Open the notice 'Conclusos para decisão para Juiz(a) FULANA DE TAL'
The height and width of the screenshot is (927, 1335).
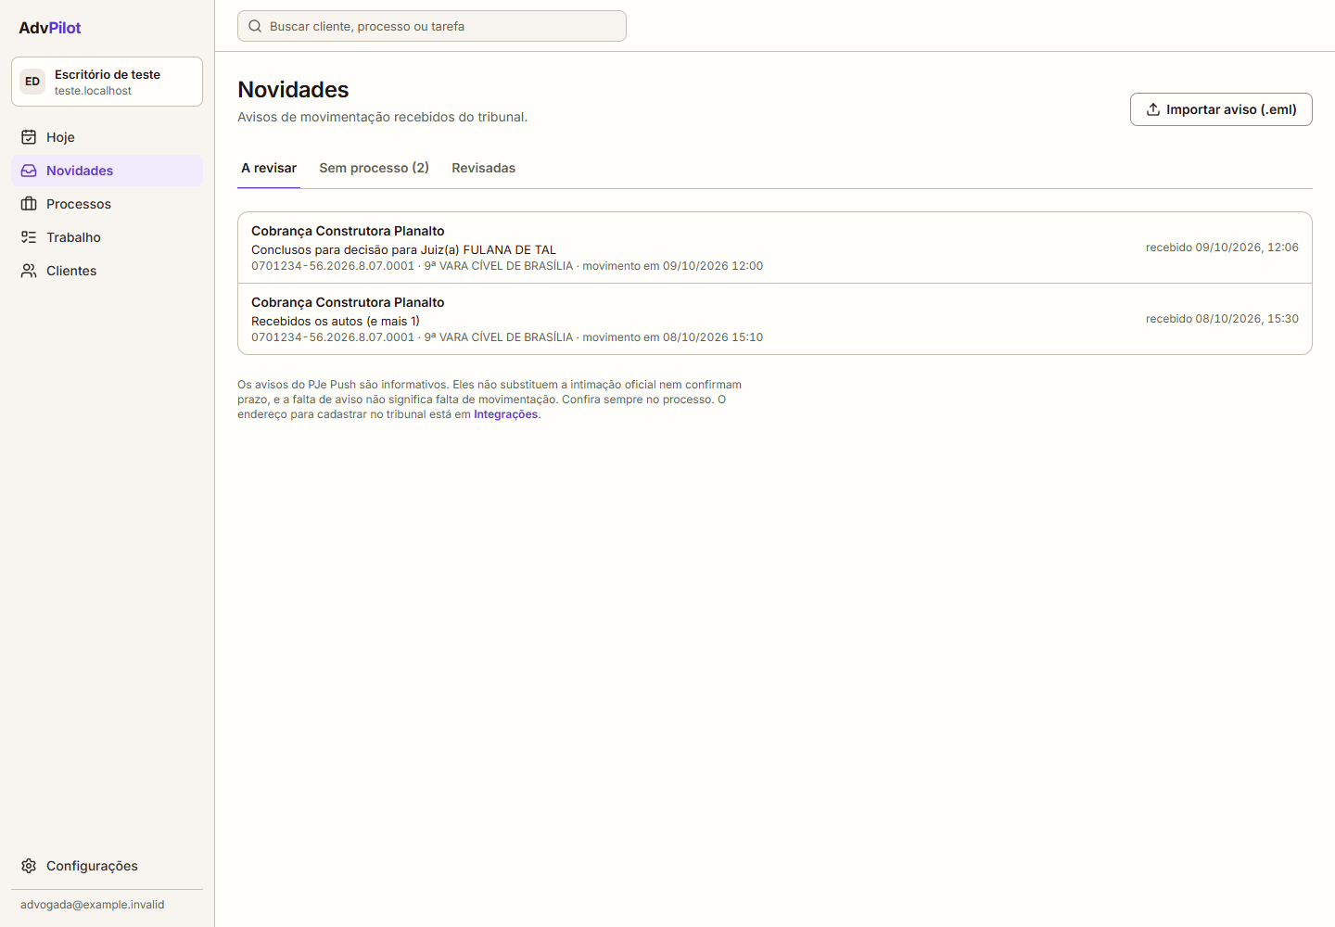click(775, 248)
